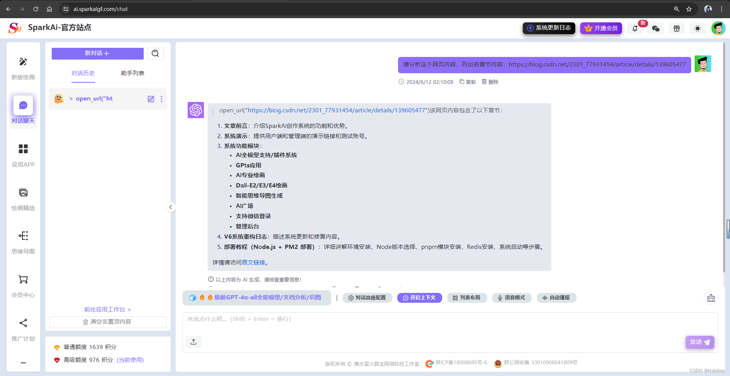Open the browser zoom magnifier icon
Viewport: 730px width, 376px height.
coord(677,9)
